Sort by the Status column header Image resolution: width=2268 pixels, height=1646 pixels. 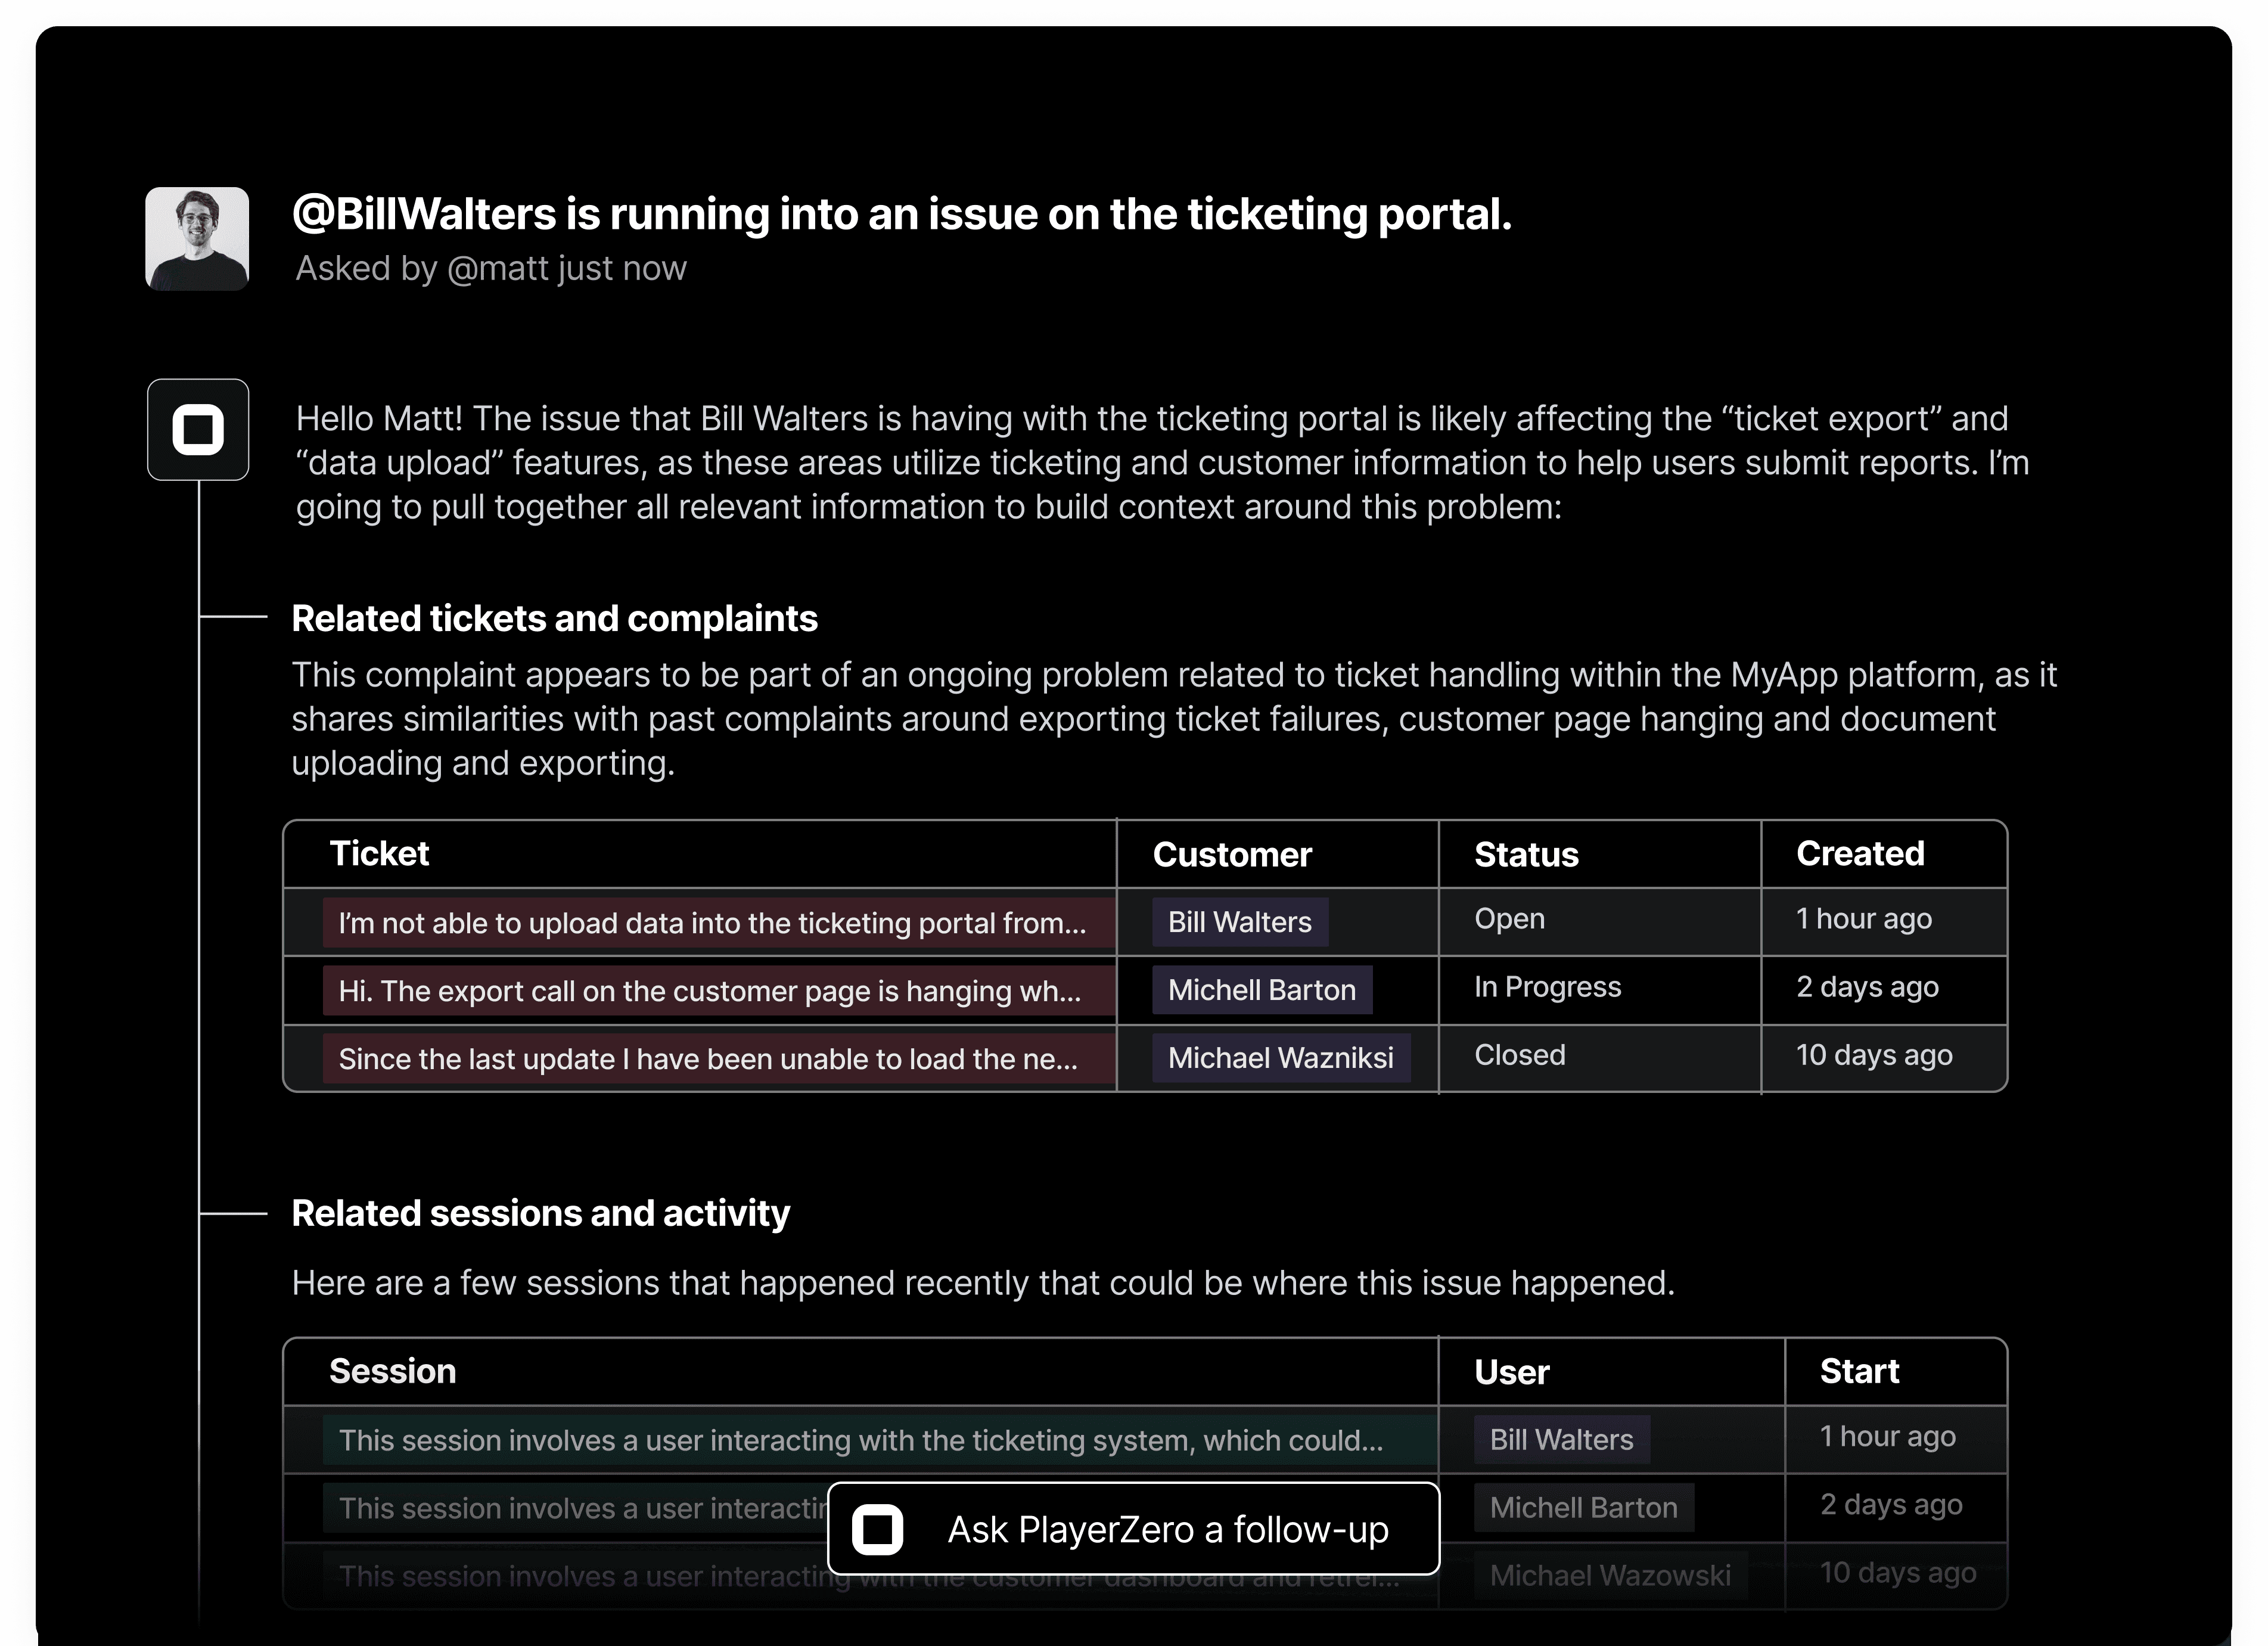(1526, 855)
